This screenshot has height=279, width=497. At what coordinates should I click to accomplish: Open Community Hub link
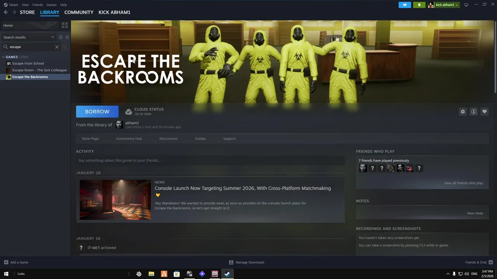point(129,139)
